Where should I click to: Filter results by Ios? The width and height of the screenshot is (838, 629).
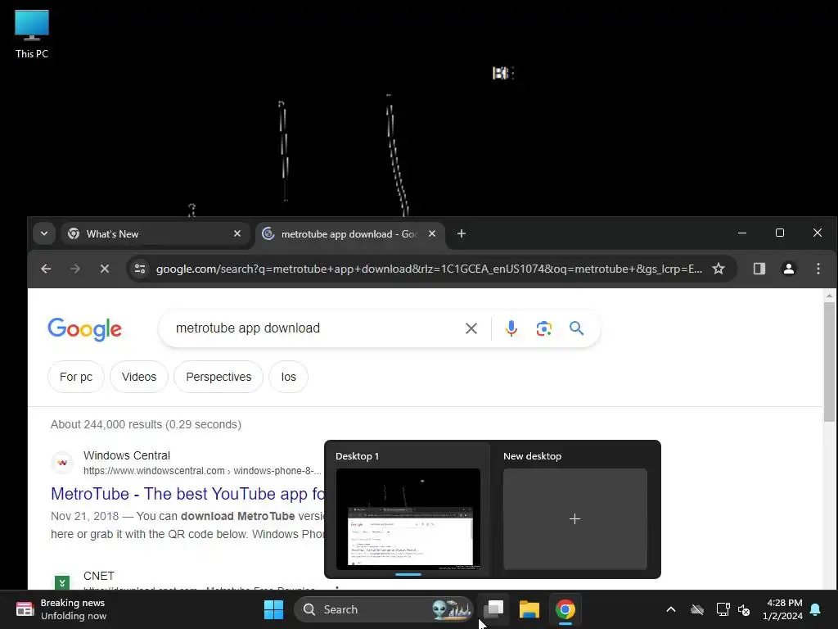click(289, 377)
